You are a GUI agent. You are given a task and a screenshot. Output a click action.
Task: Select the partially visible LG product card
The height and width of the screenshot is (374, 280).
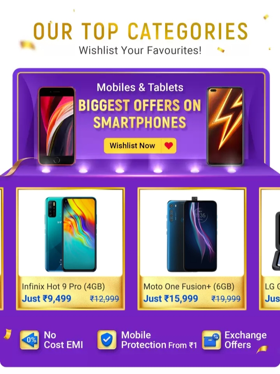point(269,249)
